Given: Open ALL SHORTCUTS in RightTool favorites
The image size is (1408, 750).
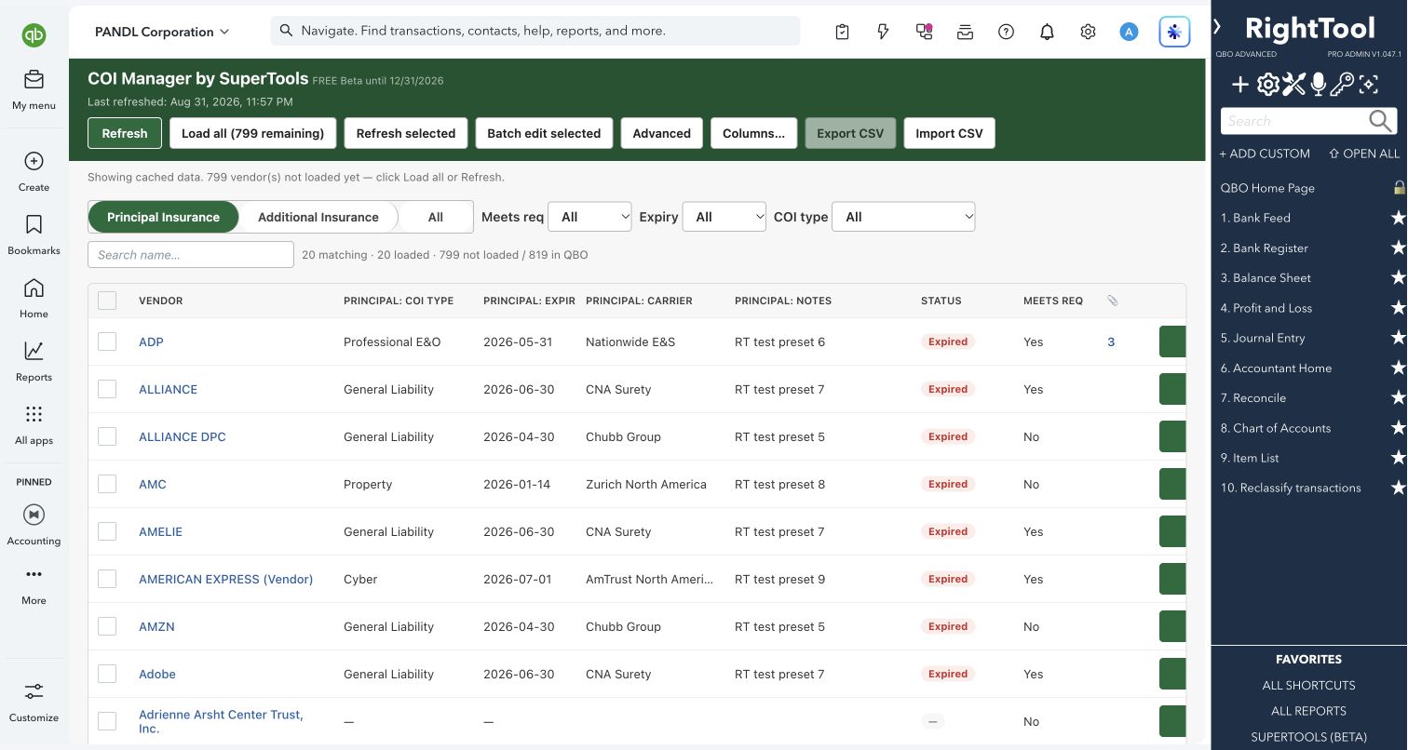Looking at the screenshot, I should click(1308, 685).
